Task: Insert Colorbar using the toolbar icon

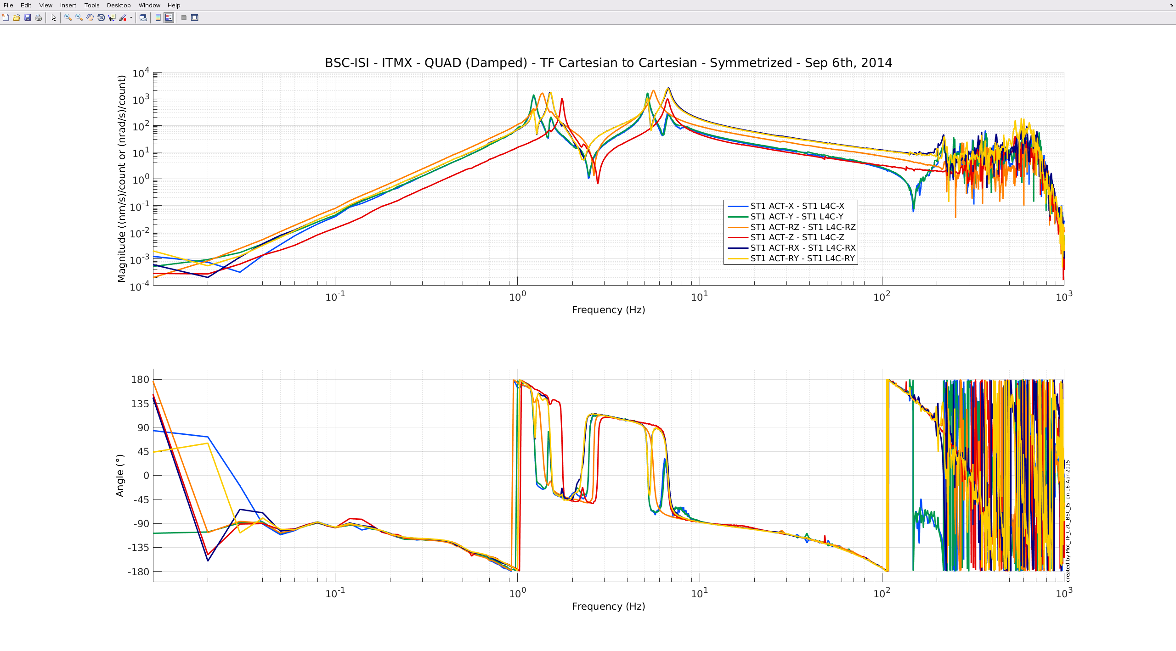Action: coord(158,17)
